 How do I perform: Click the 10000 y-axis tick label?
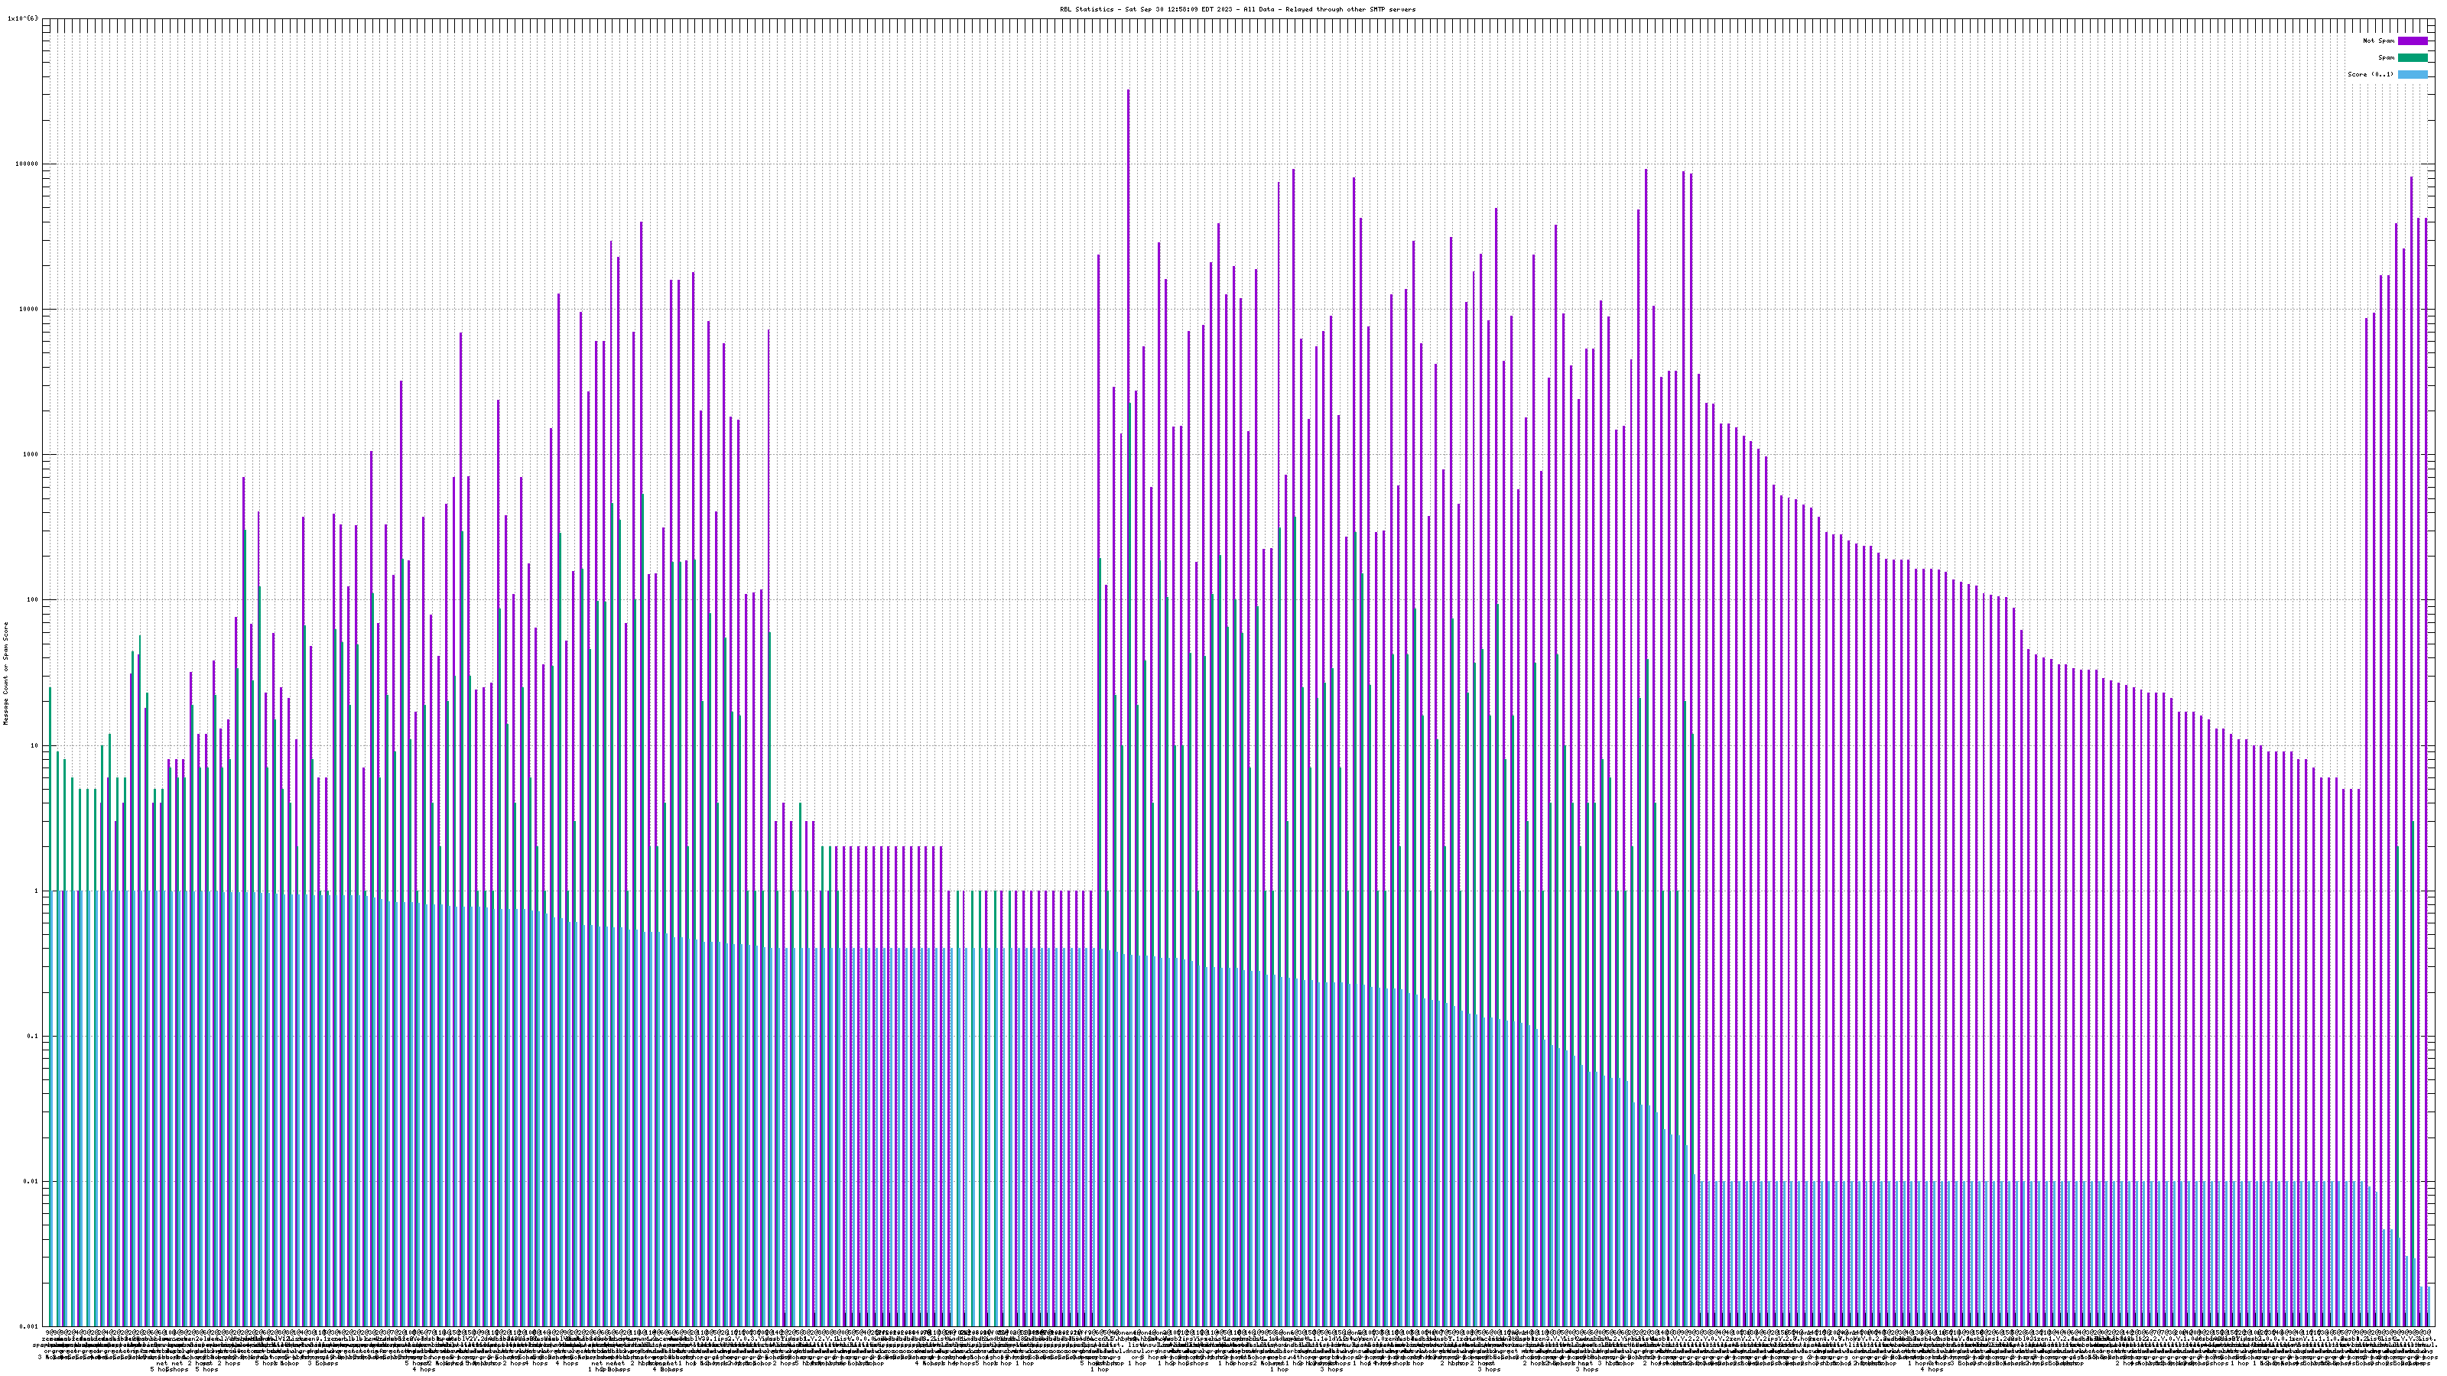tap(30, 310)
